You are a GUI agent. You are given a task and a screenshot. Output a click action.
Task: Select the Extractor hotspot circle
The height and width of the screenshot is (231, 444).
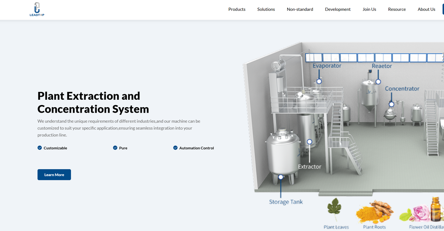pos(309,142)
